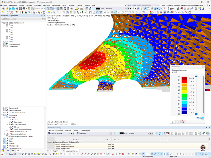Open the Berechnen menu
The image size is (211, 158).
click(x=46, y=5)
